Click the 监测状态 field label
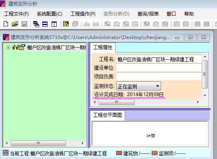Screen dimensions: 217x159 pos(104,86)
